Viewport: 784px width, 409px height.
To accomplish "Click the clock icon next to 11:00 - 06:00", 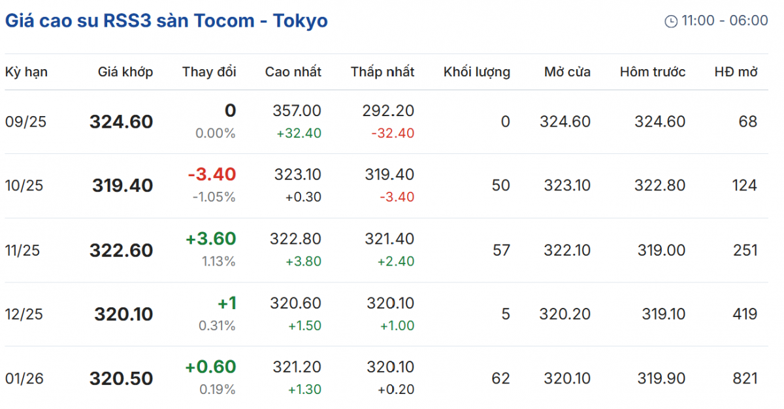I will (x=671, y=22).
